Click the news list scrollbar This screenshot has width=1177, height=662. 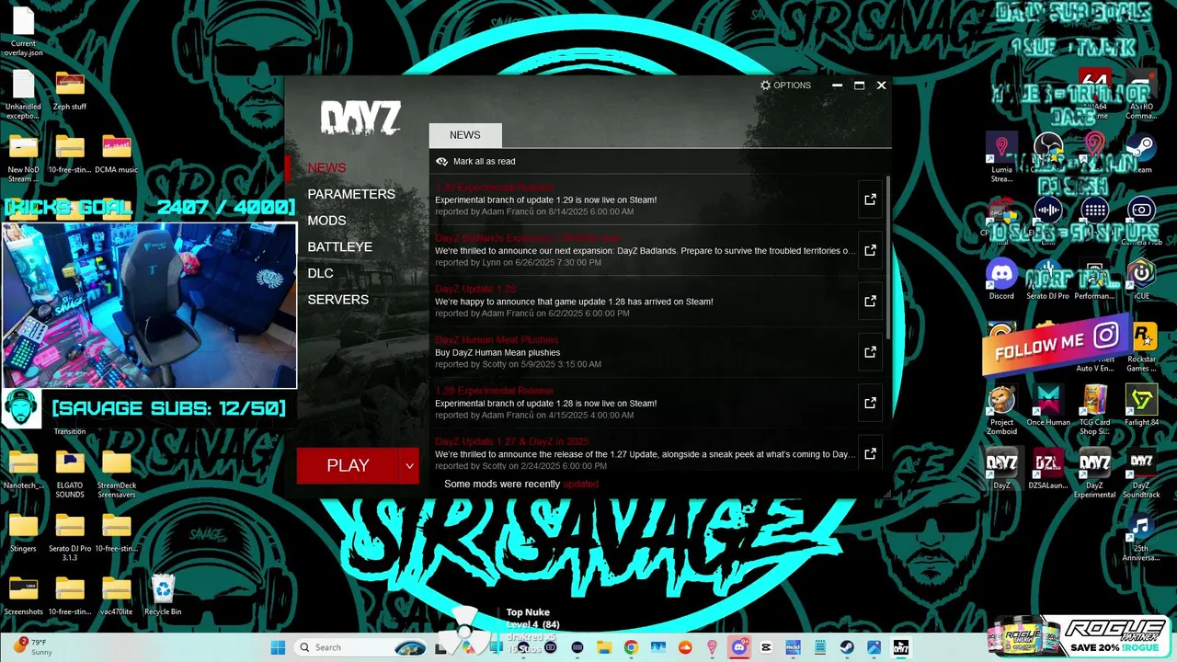point(887,257)
